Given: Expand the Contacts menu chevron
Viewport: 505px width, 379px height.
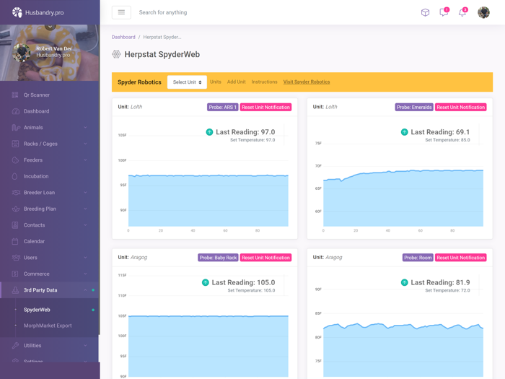Looking at the screenshot, I should tap(85, 225).
